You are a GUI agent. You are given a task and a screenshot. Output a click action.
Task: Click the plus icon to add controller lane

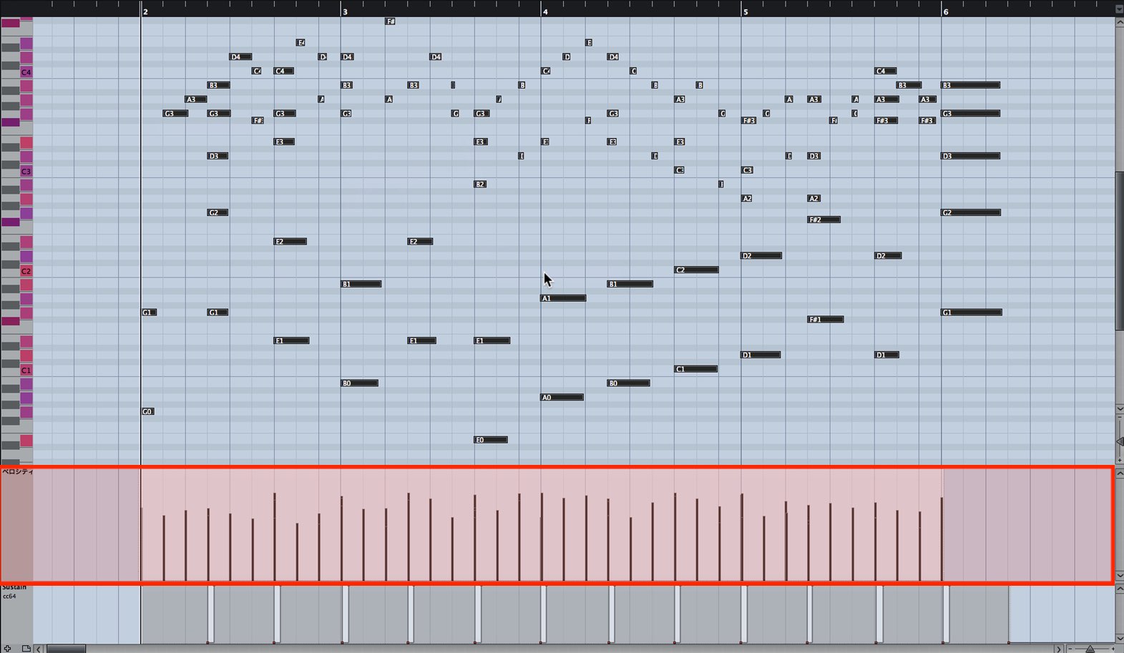pos(7,648)
